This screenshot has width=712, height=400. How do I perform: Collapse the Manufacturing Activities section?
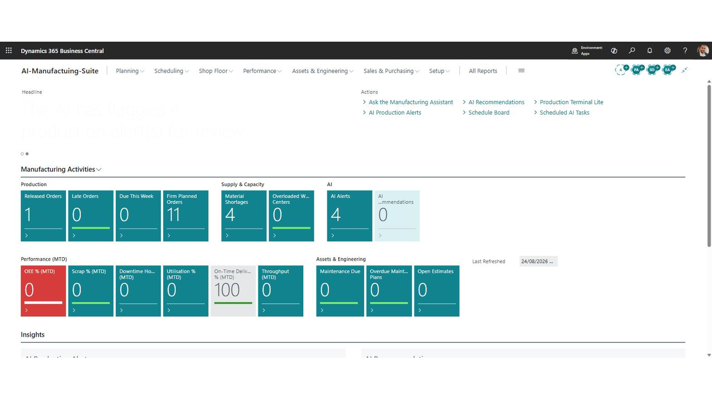click(61, 169)
